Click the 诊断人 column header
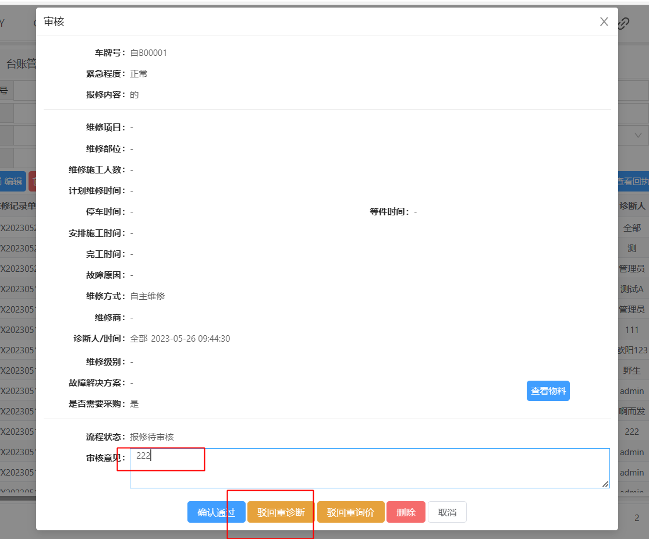Screen dimensions: 649x539 (x=632, y=206)
